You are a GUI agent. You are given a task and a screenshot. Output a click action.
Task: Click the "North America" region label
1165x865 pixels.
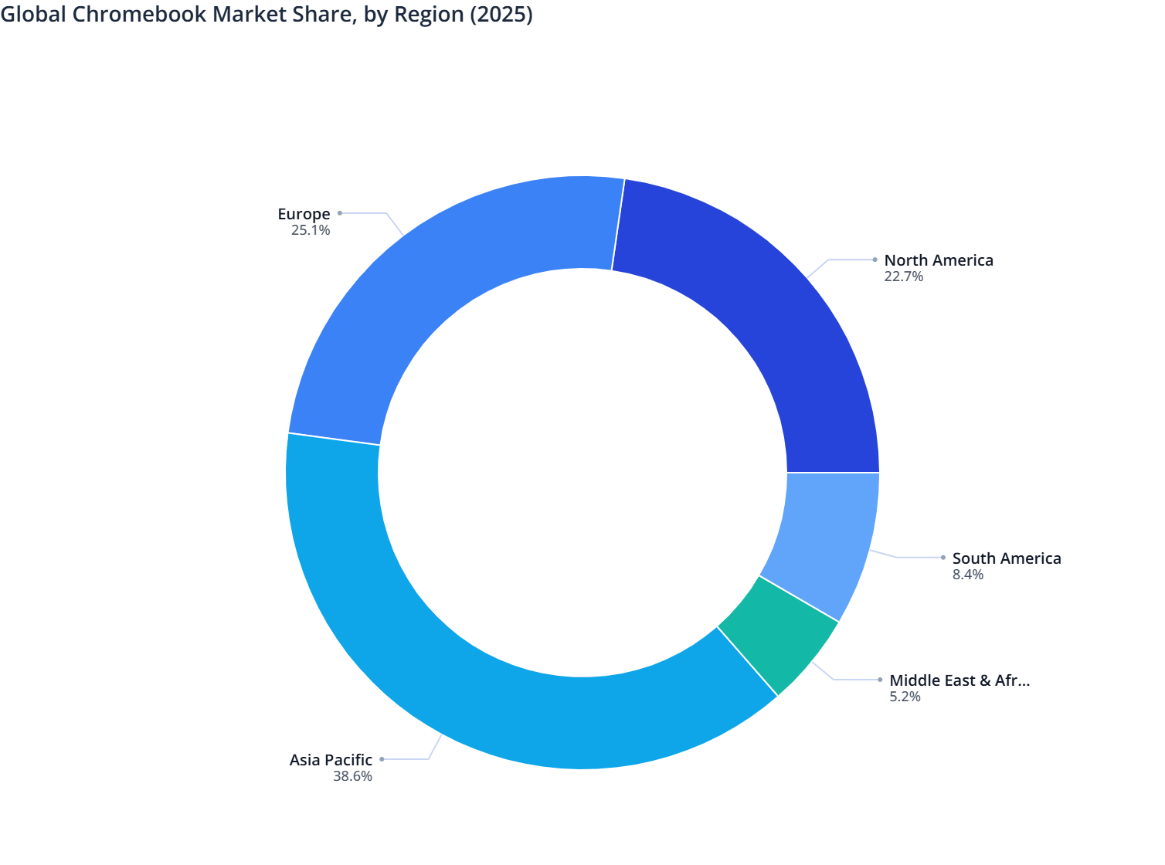(939, 260)
